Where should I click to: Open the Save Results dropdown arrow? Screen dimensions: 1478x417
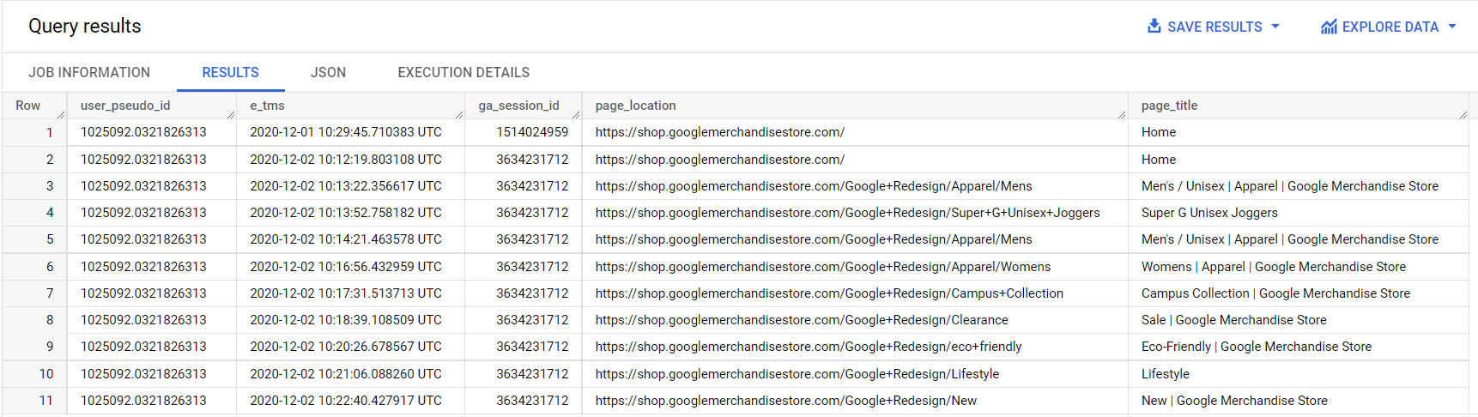coord(1275,27)
